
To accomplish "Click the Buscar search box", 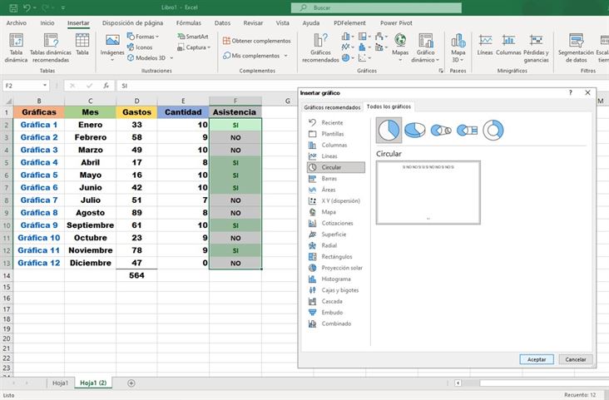I will [x=376, y=7].
